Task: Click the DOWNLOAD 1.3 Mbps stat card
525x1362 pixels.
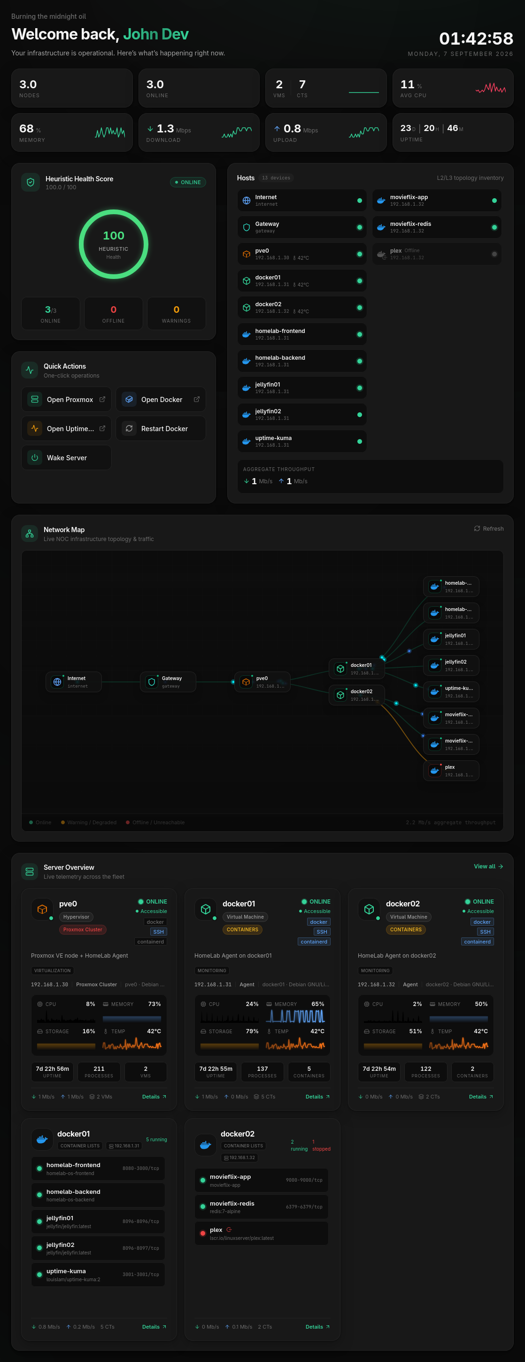Action: click(199, 132)
